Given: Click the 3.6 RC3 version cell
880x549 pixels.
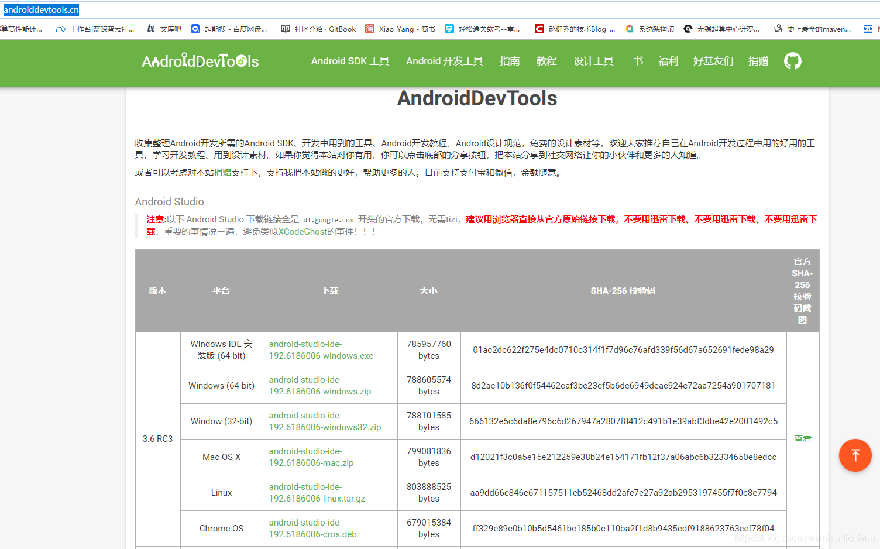Looking at the screenshot, I should (x=157, y=439).
